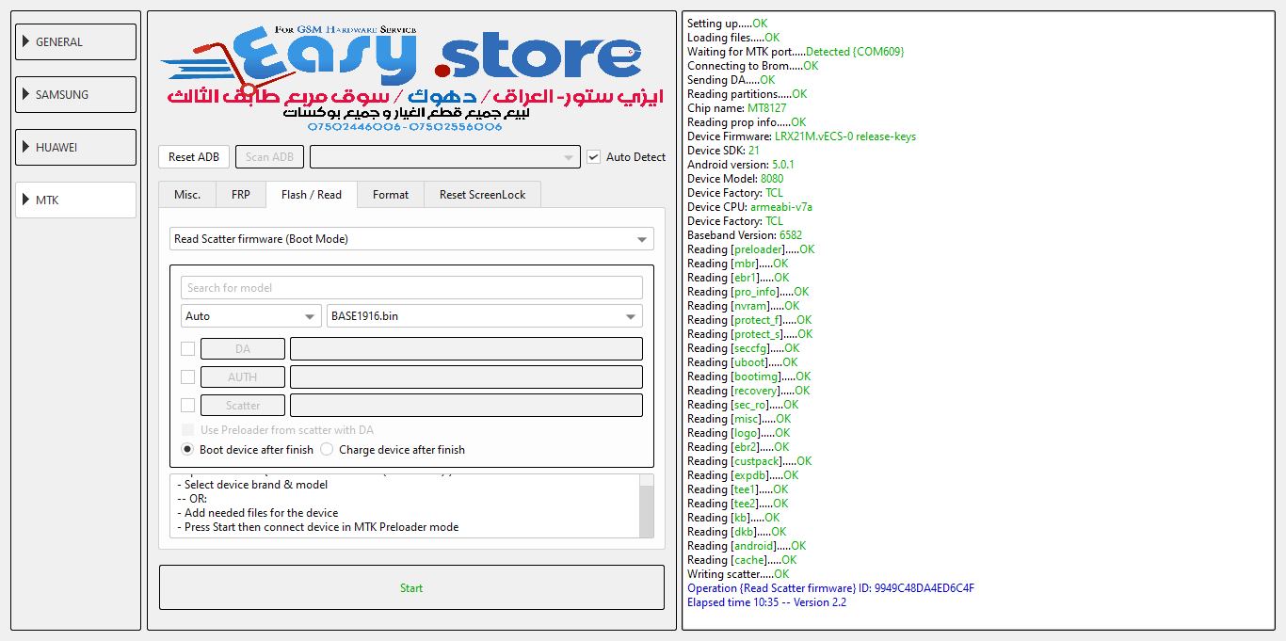The image size is (1286, 641).
Task: Click the disabled Scan ADB button
Action: pyautogui.click(x=269, y=157)
